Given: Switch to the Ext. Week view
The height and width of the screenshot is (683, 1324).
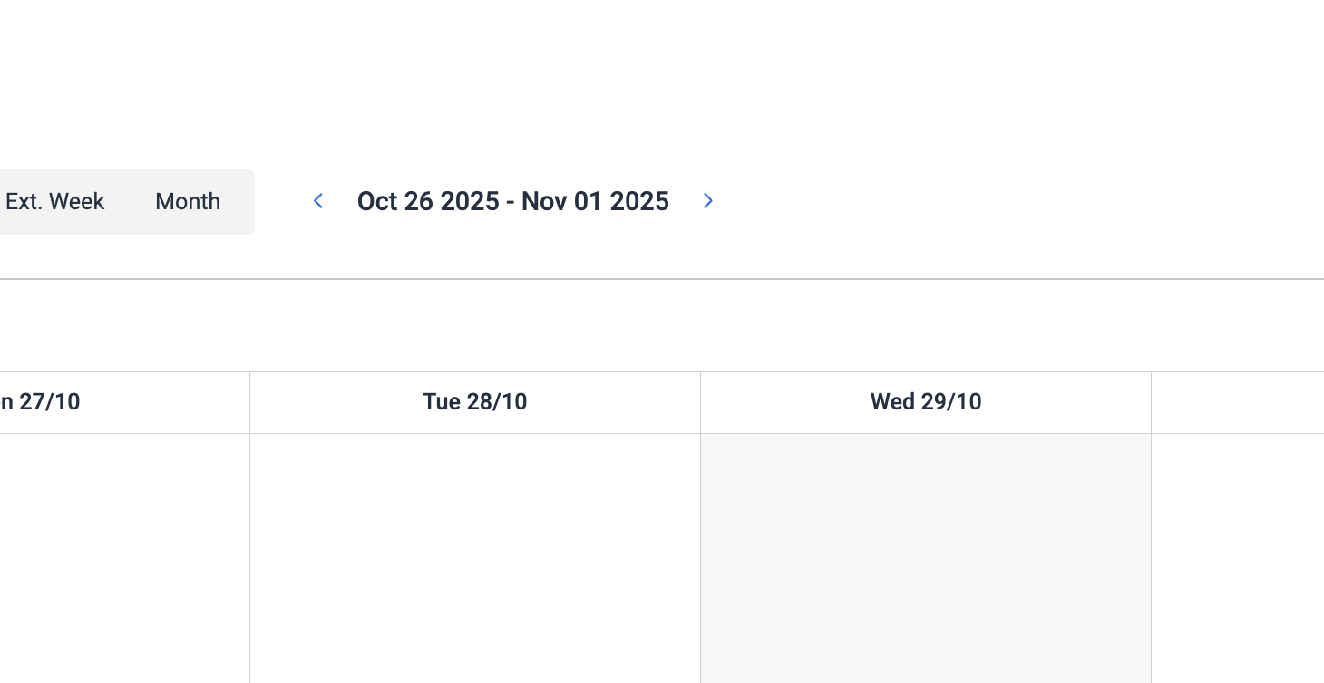Looking at the screenshot, I should click(x=55, y=201).
